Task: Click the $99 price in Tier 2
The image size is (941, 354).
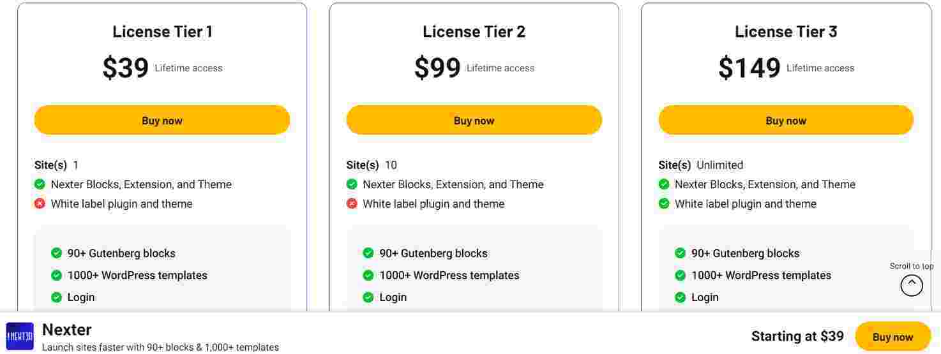Action: pyautogui.click(x=437, y=68)
